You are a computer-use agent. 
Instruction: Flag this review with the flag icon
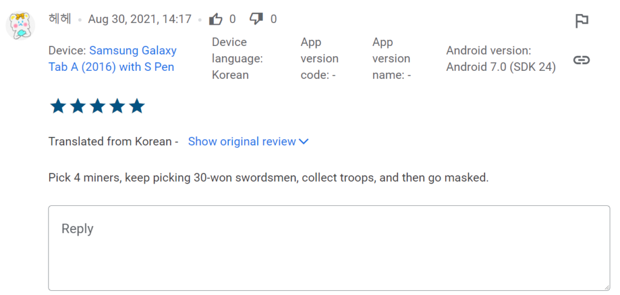(581, 21)
